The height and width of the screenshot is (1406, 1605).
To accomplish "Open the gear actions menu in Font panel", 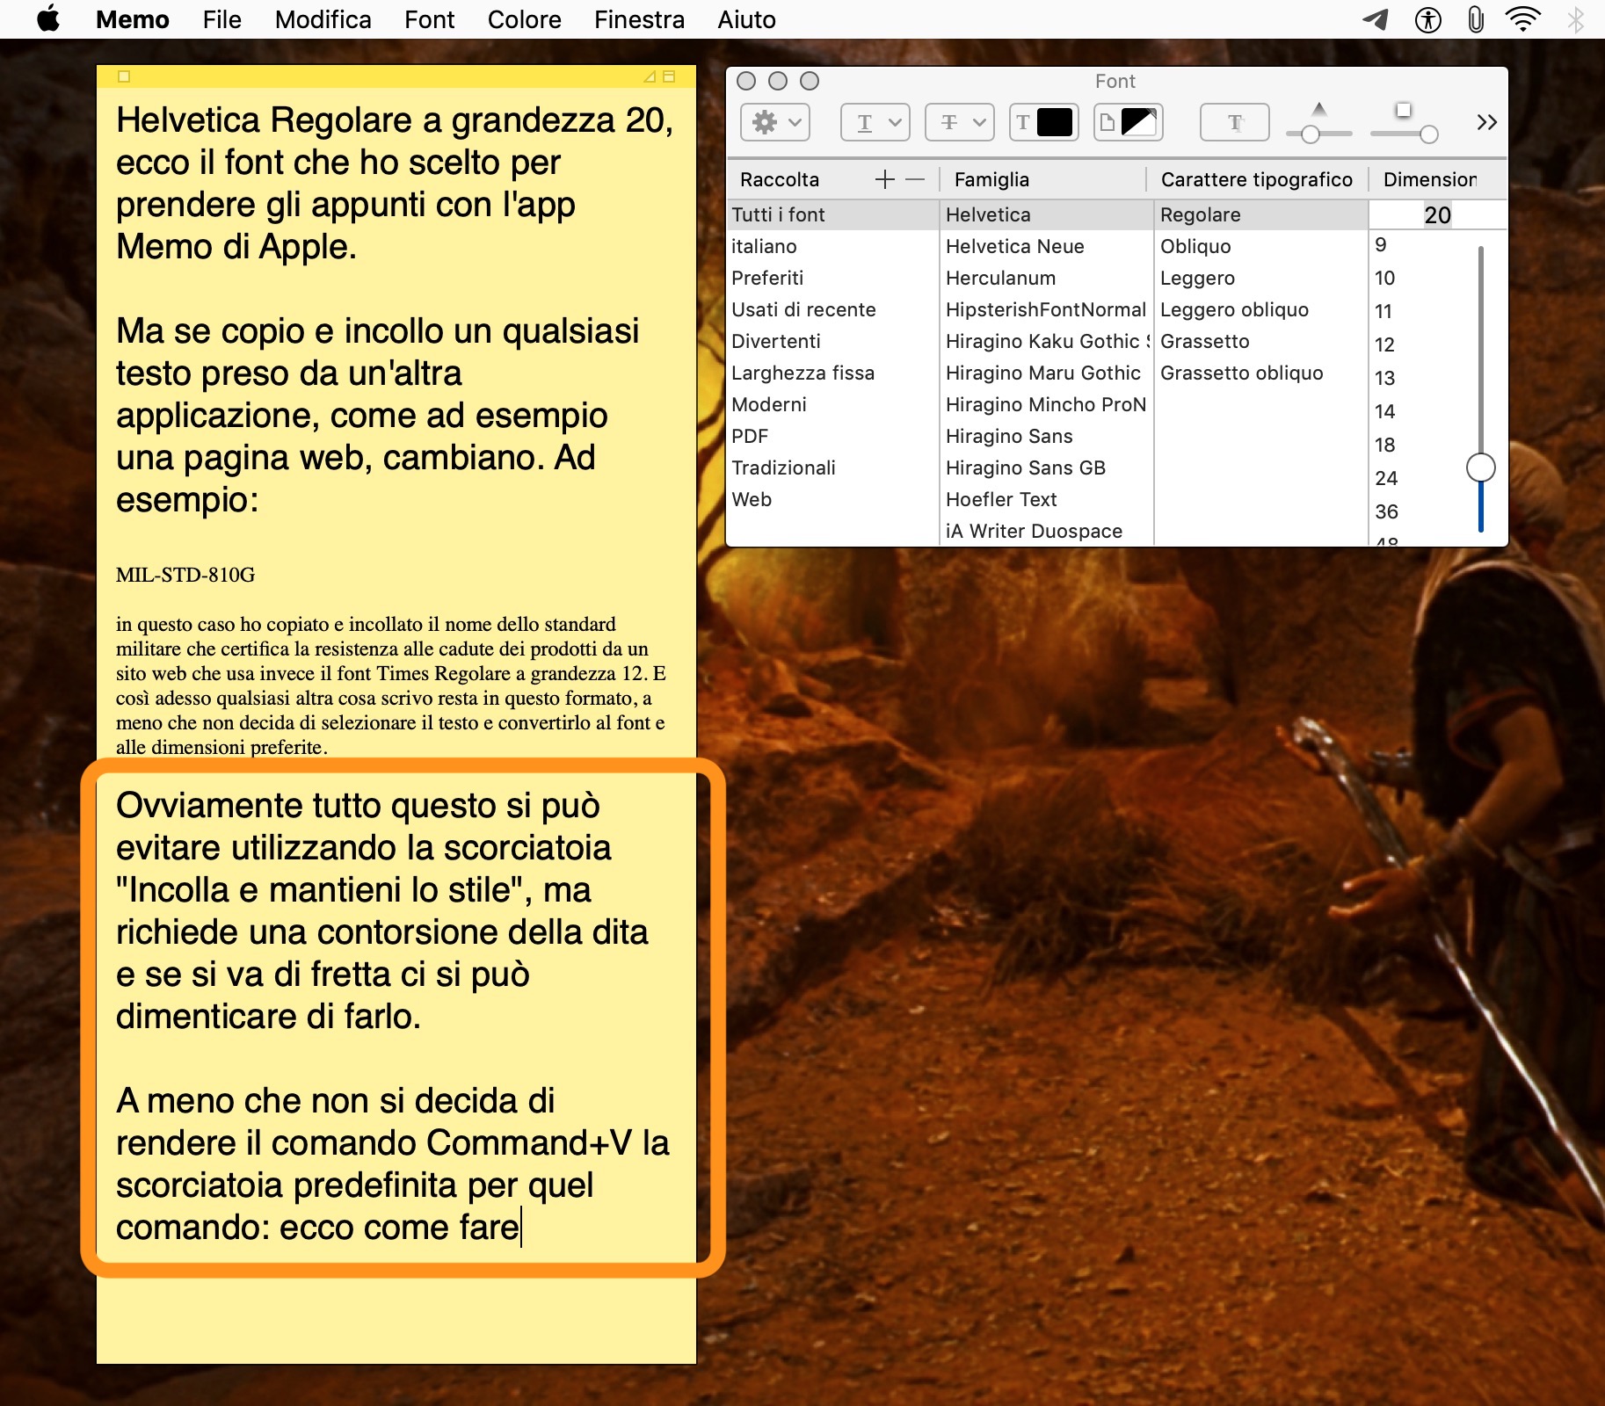I will (x=775, y=122).
